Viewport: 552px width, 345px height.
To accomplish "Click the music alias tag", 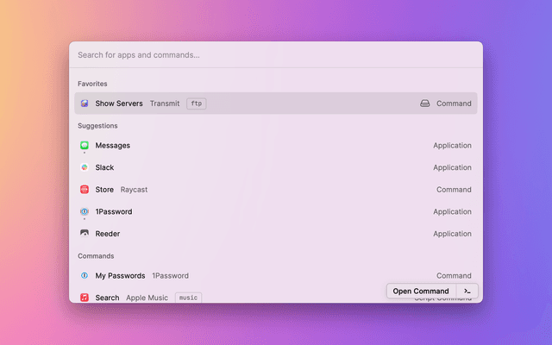I will (x=188, y=298).
